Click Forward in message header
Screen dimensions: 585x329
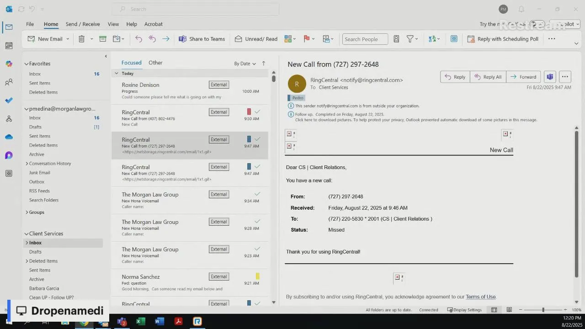pyautogui.click(x=523, y=77)
